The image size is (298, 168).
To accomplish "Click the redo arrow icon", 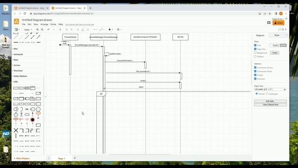I will [x=54, y=29].
